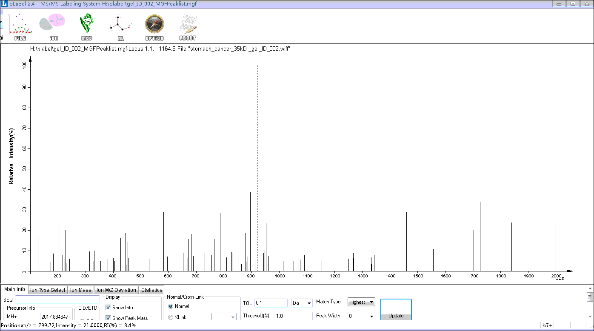Click the Update button

(x=396, y=310)
